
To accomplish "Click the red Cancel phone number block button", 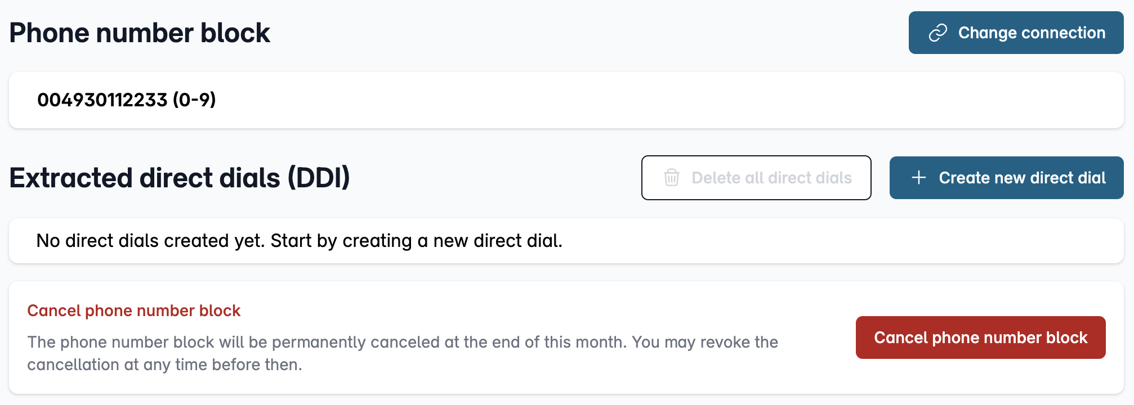I will [x=980, y=337].
